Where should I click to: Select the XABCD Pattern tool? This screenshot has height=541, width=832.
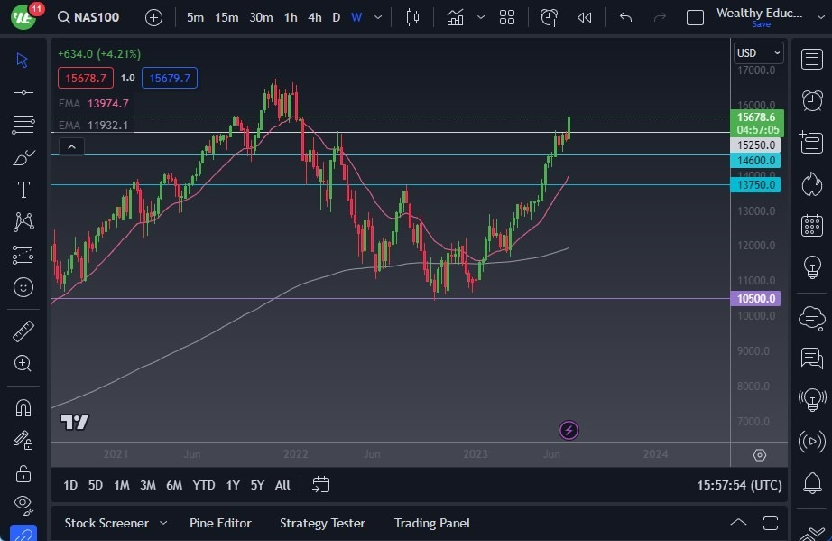[x=23, y=222]
